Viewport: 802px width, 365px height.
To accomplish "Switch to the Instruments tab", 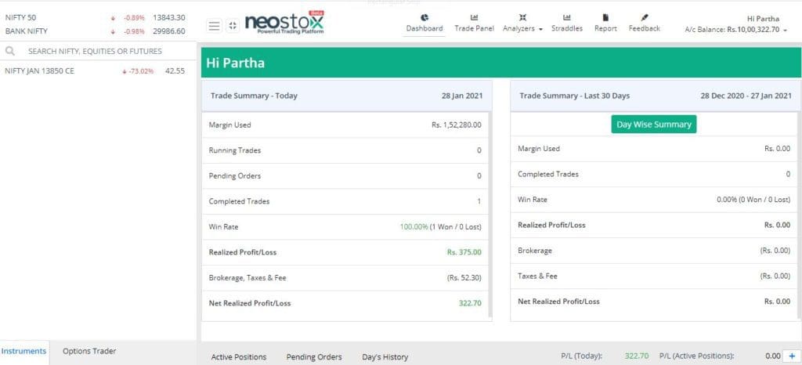I will (23, 351).
